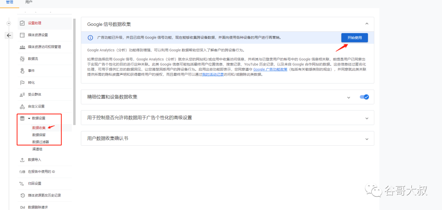Select 数据收集 submenu item
This screenshot has width=442, height=210.
39,128
